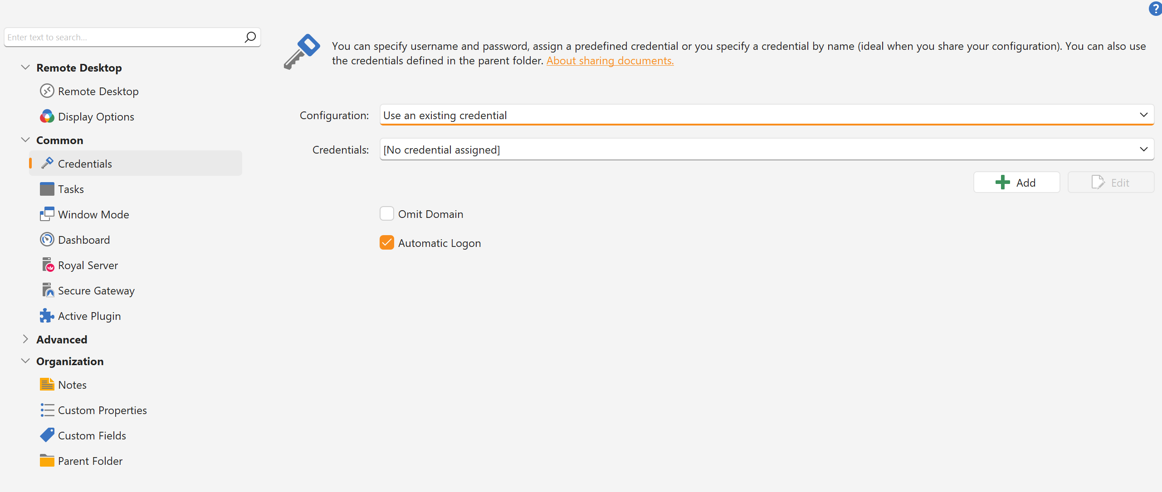This screenshot has height=492, width=1162.
Task: Open the Window Mode icon
Action: (47, 214)
